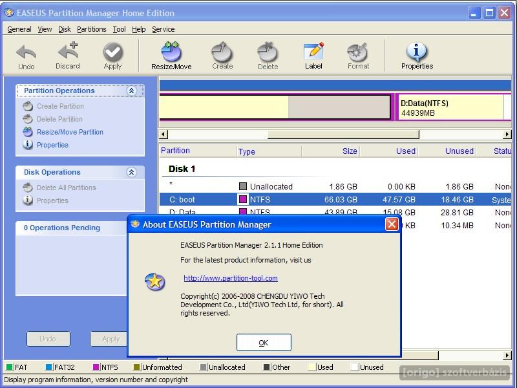Minimize the EASEUS Partition Manager window
The image size is (517, 388).
point(474,13)
